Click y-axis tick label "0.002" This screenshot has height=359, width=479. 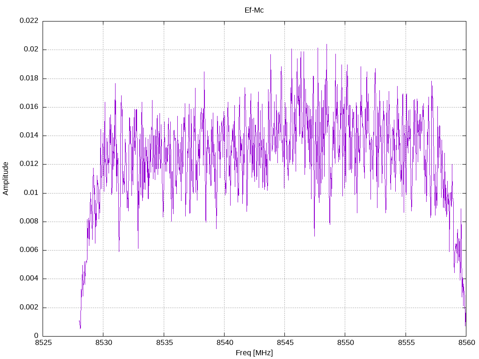click(x=29, y=307)
